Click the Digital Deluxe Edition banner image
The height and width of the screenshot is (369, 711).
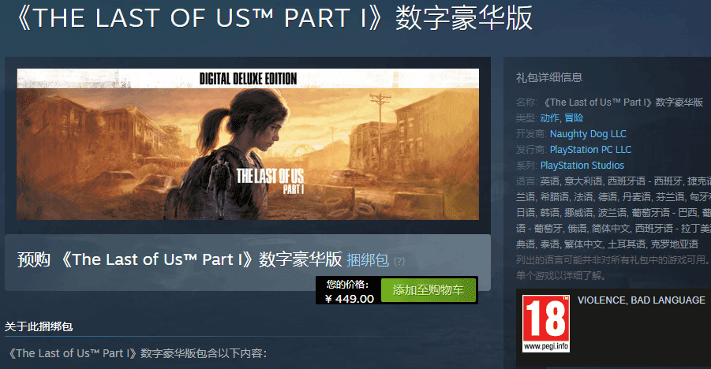point(248,144)
